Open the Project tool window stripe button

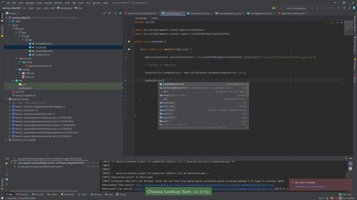click(x=2, y=17)
